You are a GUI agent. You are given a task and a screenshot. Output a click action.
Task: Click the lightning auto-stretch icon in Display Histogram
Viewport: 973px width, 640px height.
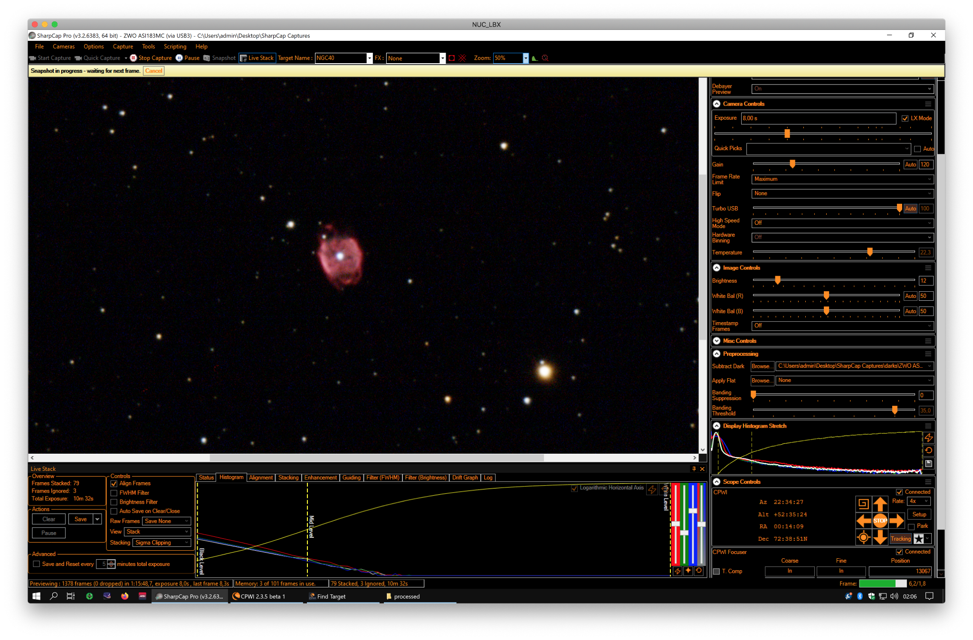point(929,438)
